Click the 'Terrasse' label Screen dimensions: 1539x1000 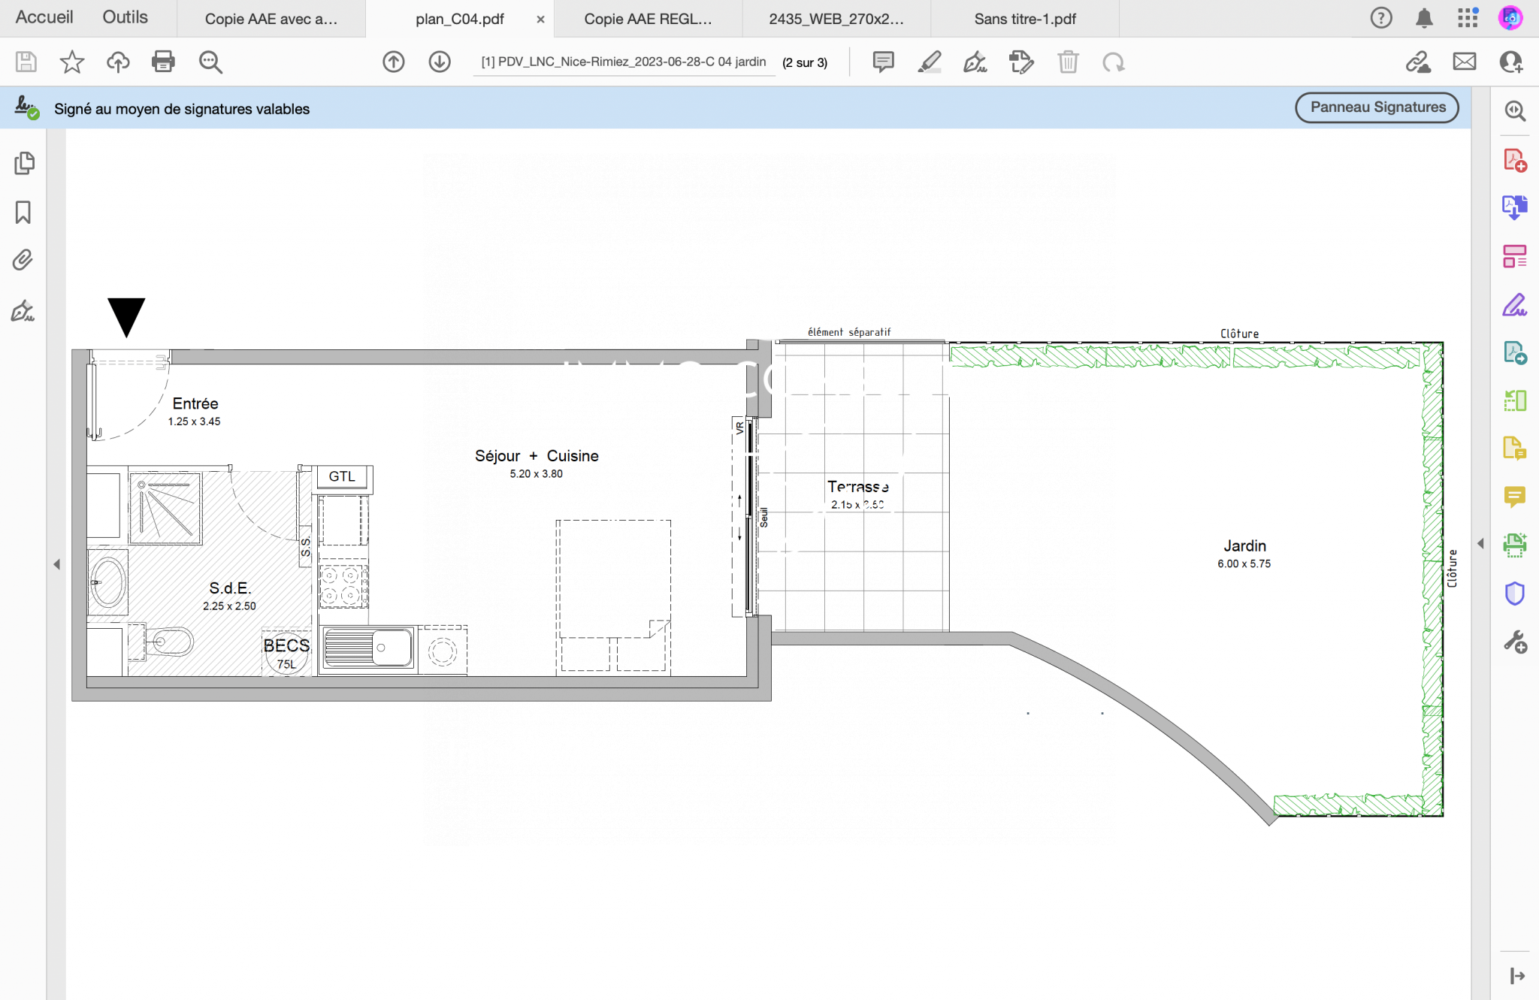tap(857, 487)
